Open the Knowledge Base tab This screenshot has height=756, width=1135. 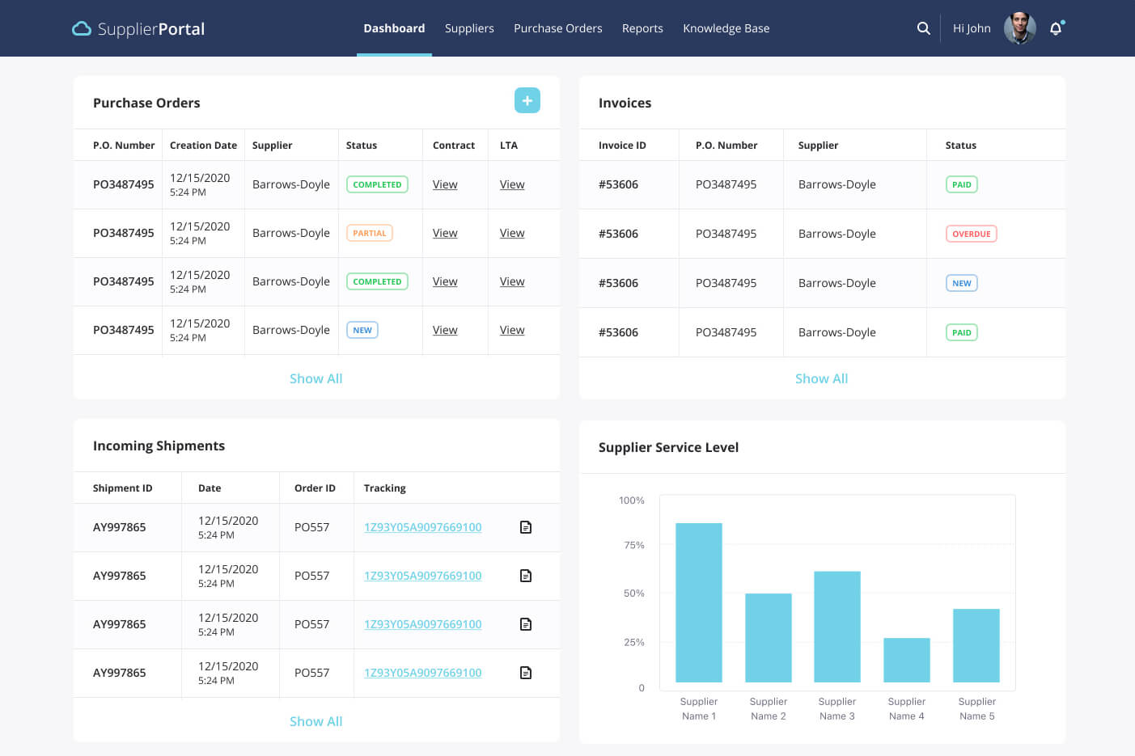(x=726, y=28)
